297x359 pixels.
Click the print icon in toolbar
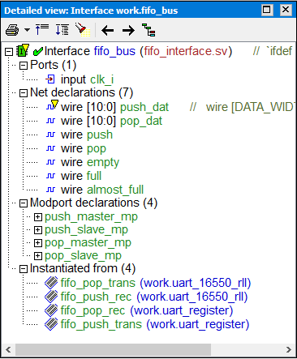(x=12, y=30)
